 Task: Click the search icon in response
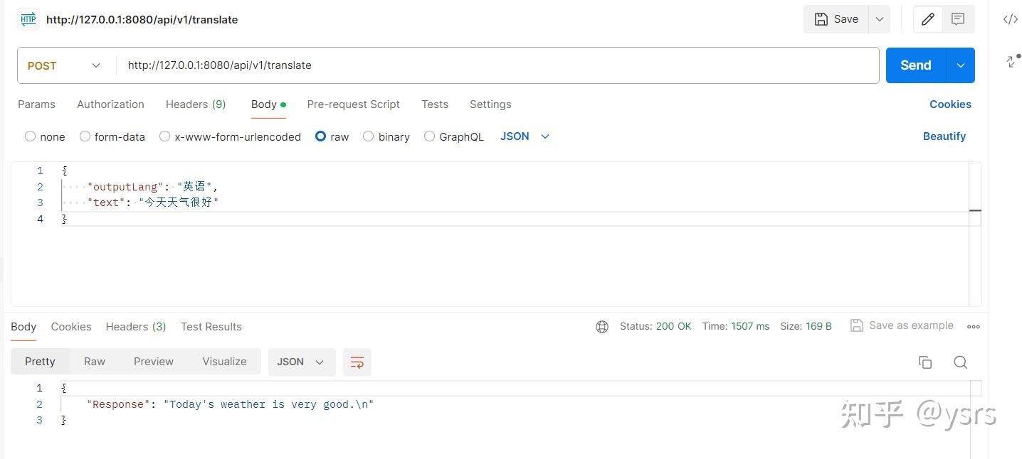(960, 362)
